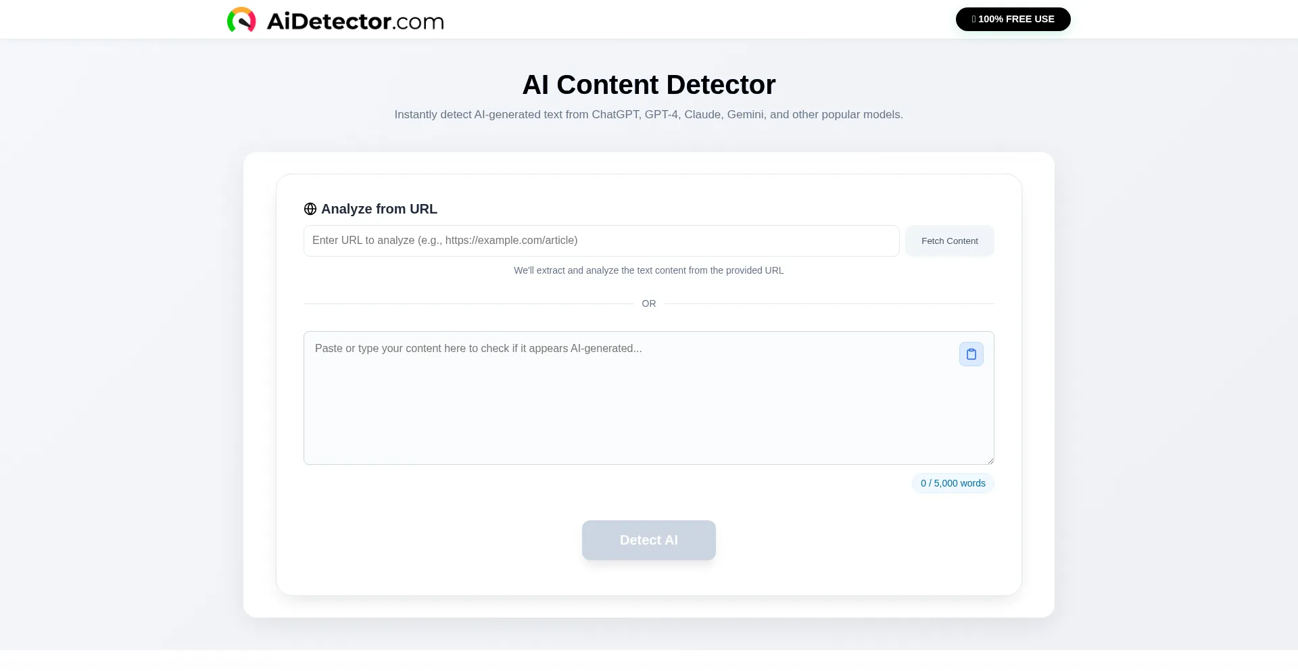The width and height of the screenshot is (1298, 671).
Task: Click the AiDetector.com brand name text
Action: tap(355, 22)
